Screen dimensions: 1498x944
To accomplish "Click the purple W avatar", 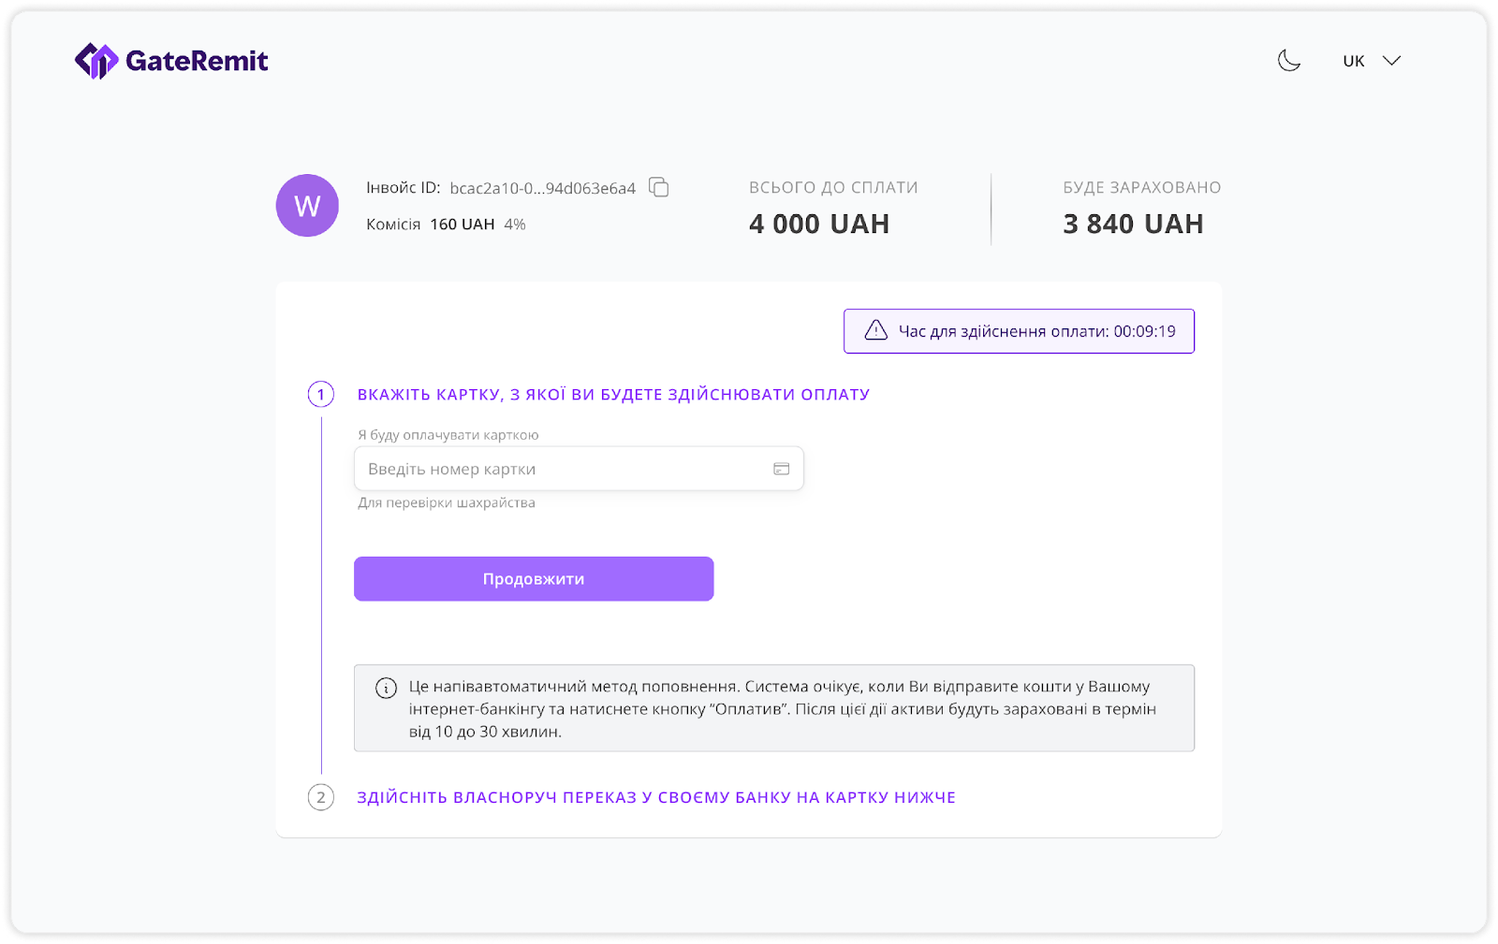I will [x=307, y=206].
